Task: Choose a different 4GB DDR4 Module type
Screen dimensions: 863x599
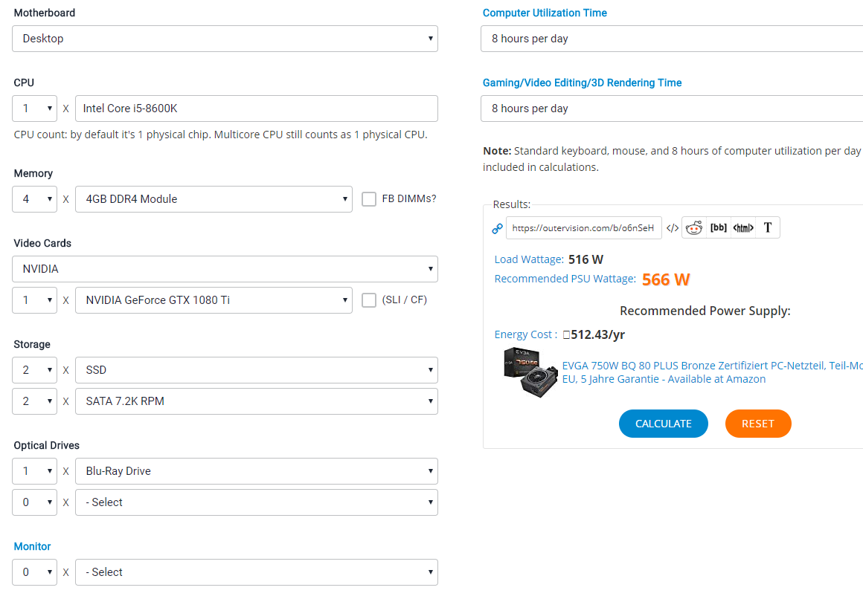Action: click(214, 199)
